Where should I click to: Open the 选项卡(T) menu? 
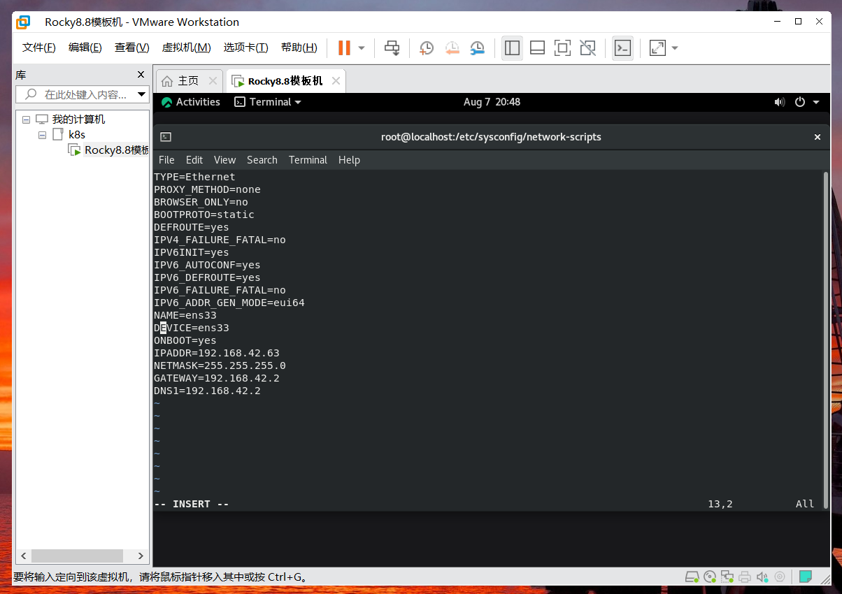click(246, 48)
